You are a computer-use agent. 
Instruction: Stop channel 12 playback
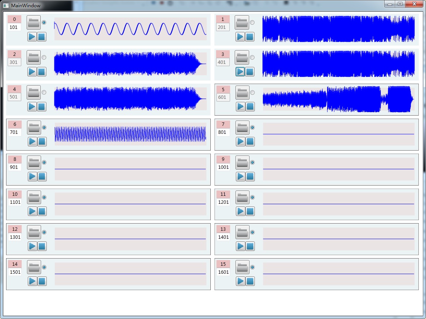[x=42, y=246]
